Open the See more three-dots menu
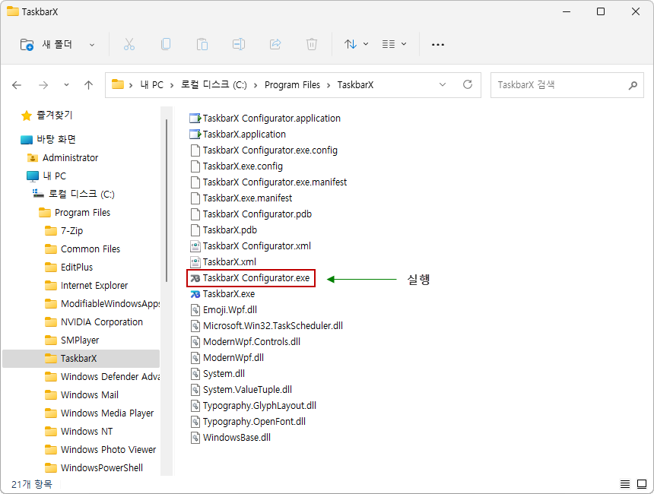This screenshot has width=654, height=494. tap(437, 45)
